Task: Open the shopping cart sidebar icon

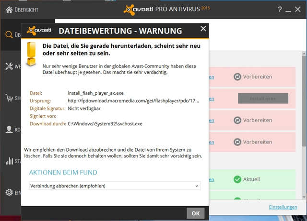Action: click(9, 98)
